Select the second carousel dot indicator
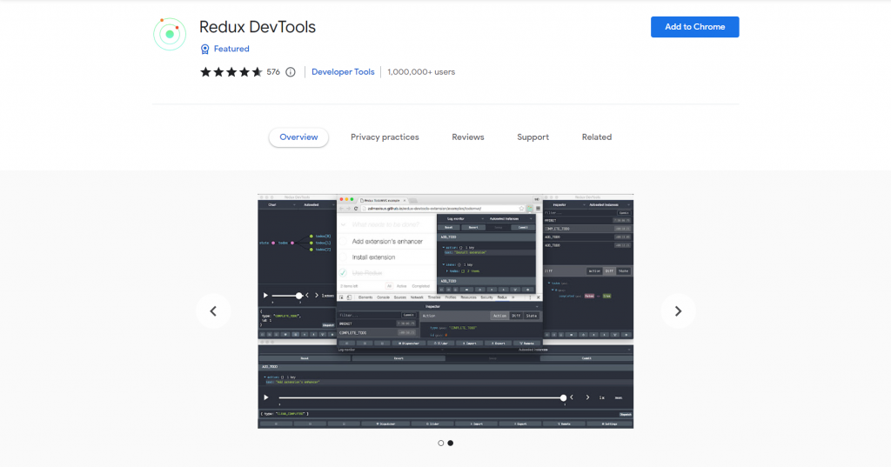Screen dimensions: 891x467 (x=451, y=444)
